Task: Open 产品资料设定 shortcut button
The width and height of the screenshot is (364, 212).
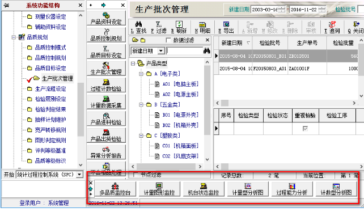Action: tap(106, 18)
